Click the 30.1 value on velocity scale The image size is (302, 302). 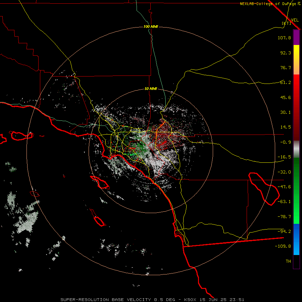click(x=286, y=112)
